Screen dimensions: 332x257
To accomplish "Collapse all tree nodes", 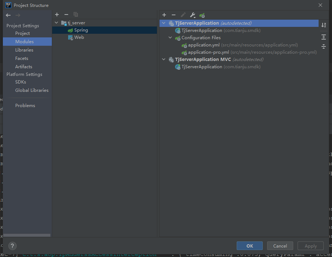I will click(x=324, y=46).
